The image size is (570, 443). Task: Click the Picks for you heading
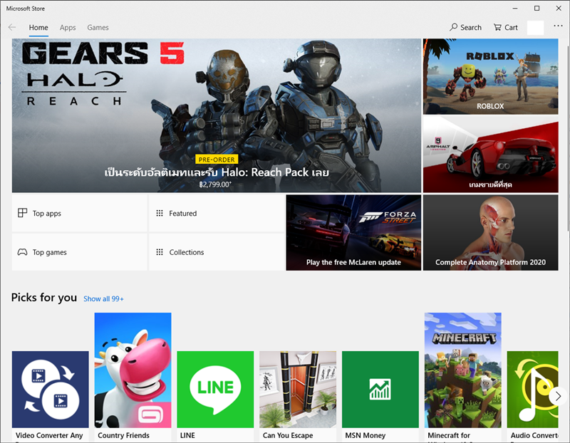[x=44, y=298]
